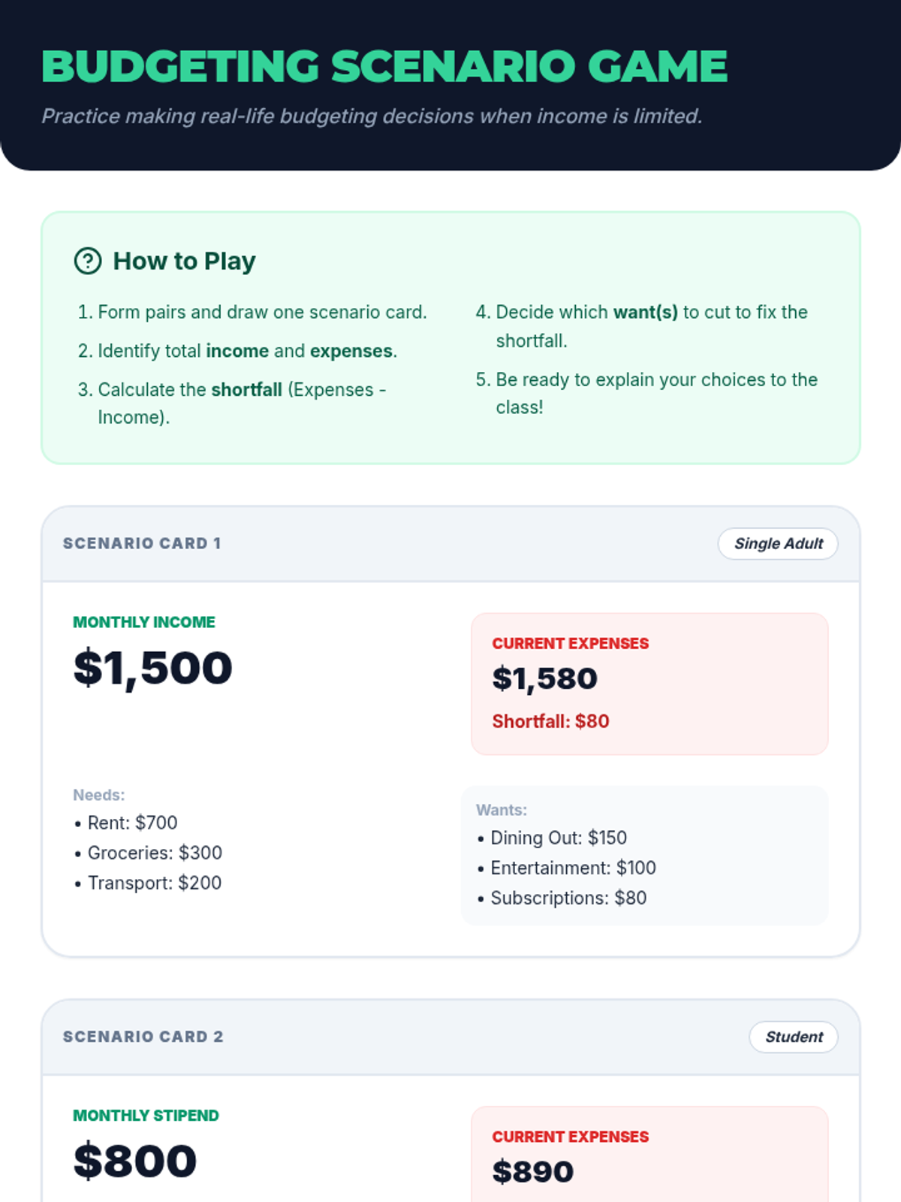The width and height of the screenshot is (901, 1202).
Task: Click the Student badge on Card 2
Action: coord(794,1037)
